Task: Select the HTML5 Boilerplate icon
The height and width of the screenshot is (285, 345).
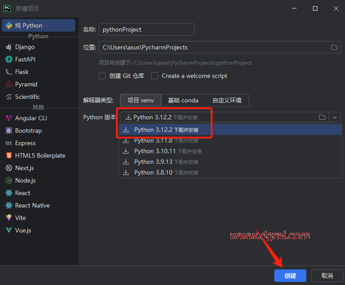Action: point(8,155)
